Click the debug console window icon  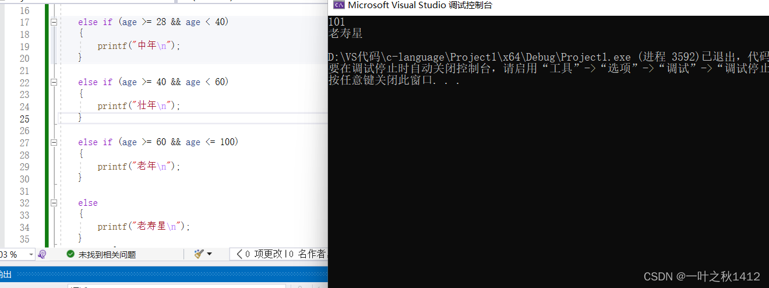click(x=338, y=5)
